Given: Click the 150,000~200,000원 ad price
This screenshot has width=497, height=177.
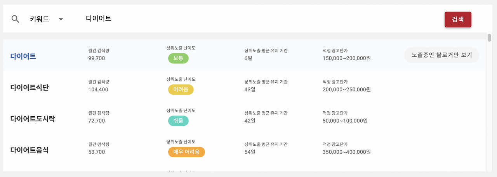Looking at the screenshot, I should [x=347, y=58].
